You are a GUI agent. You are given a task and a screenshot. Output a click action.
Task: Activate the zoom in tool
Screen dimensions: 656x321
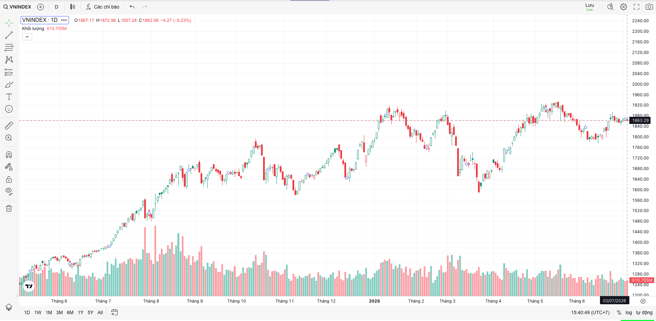[9, 138]
